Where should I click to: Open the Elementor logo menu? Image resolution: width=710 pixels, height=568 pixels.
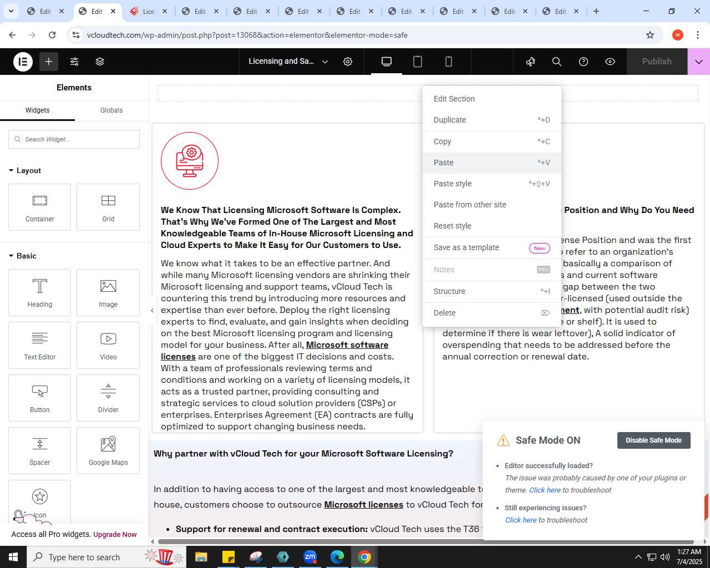23,62
